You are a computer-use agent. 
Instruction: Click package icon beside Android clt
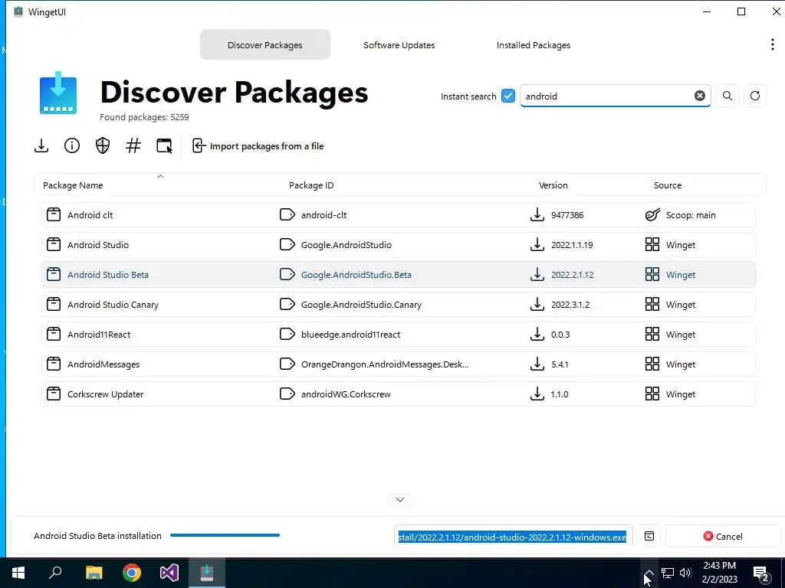pos(54,215)
